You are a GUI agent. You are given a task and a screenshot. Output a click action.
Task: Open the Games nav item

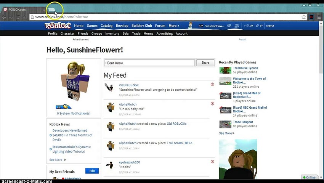pyautogui.click(x=92, y=26)
